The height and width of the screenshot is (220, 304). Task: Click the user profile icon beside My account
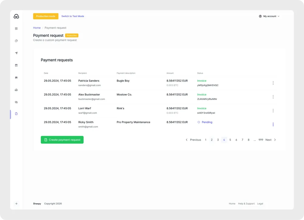point(260,16)
